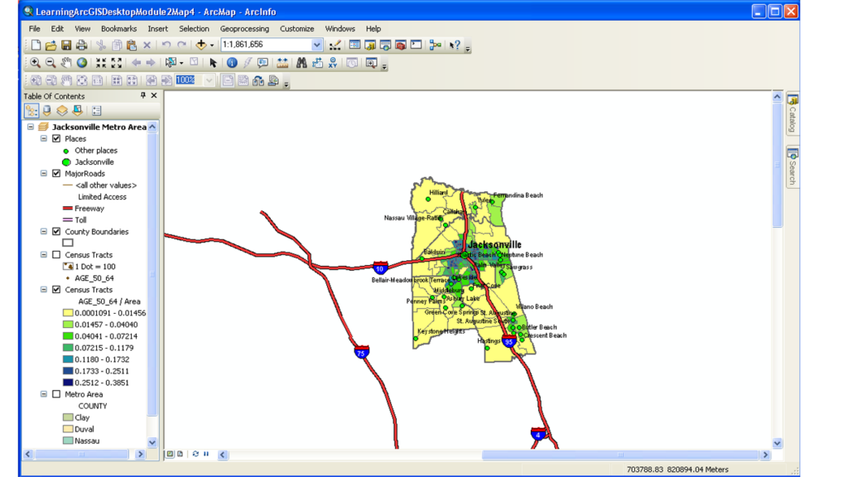This screenshot has height=477, width=848.
Task: Open the Search side tab
Action: [793, 167]
